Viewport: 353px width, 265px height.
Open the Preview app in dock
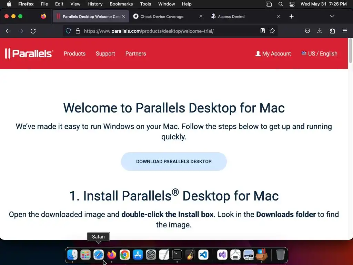coord(248,255)
